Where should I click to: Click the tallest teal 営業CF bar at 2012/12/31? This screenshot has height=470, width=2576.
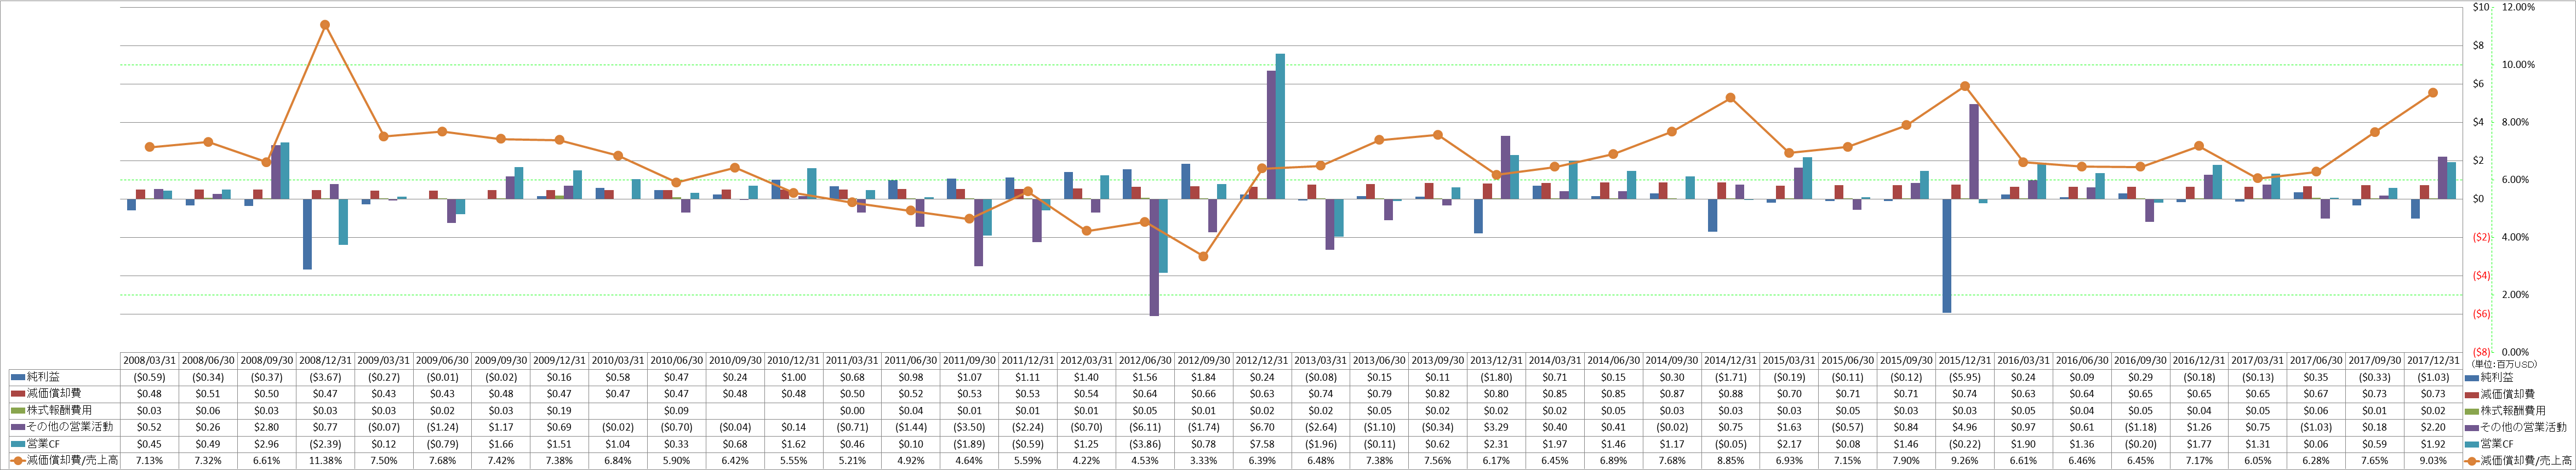(1280, 126)
